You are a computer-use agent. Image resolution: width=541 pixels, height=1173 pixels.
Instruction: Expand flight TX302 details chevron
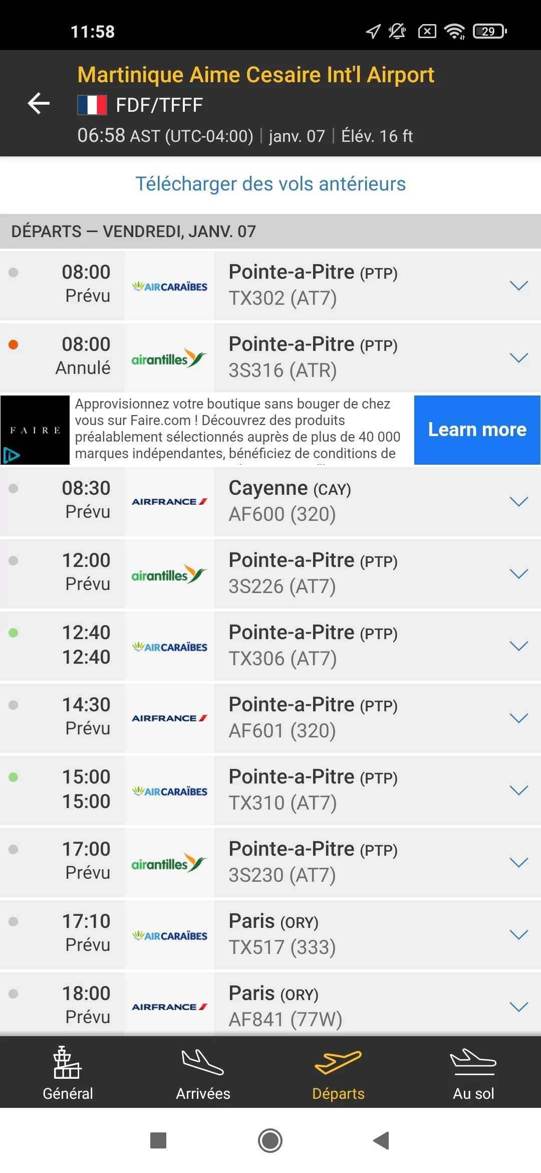point(519,286)
